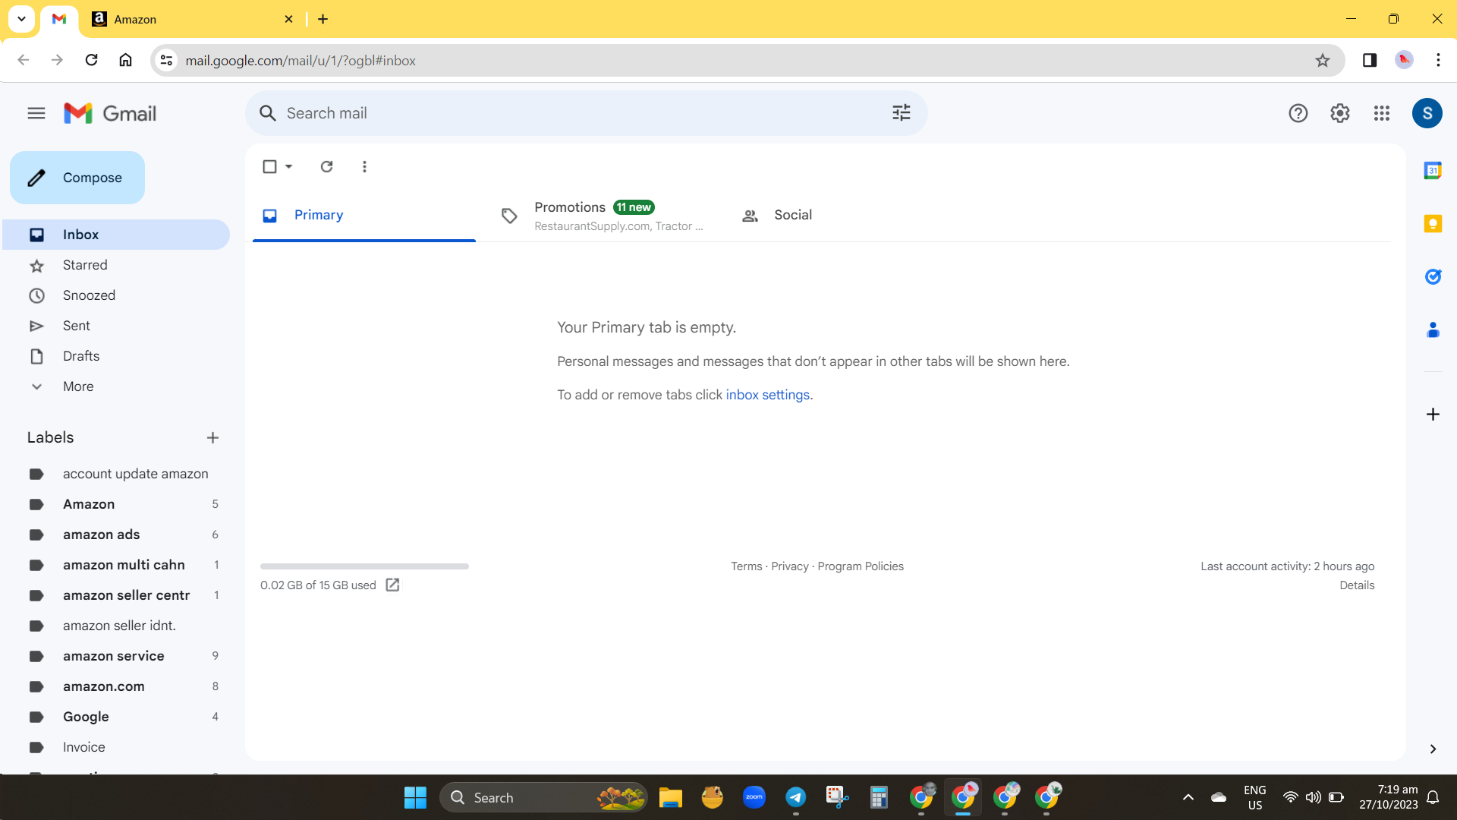Open Sent folder
This screenshot has height=820, width=1457.
116,326
